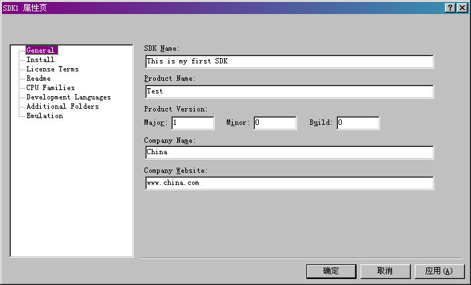
Task: Click the Major version field
Action: click(193, 123)
